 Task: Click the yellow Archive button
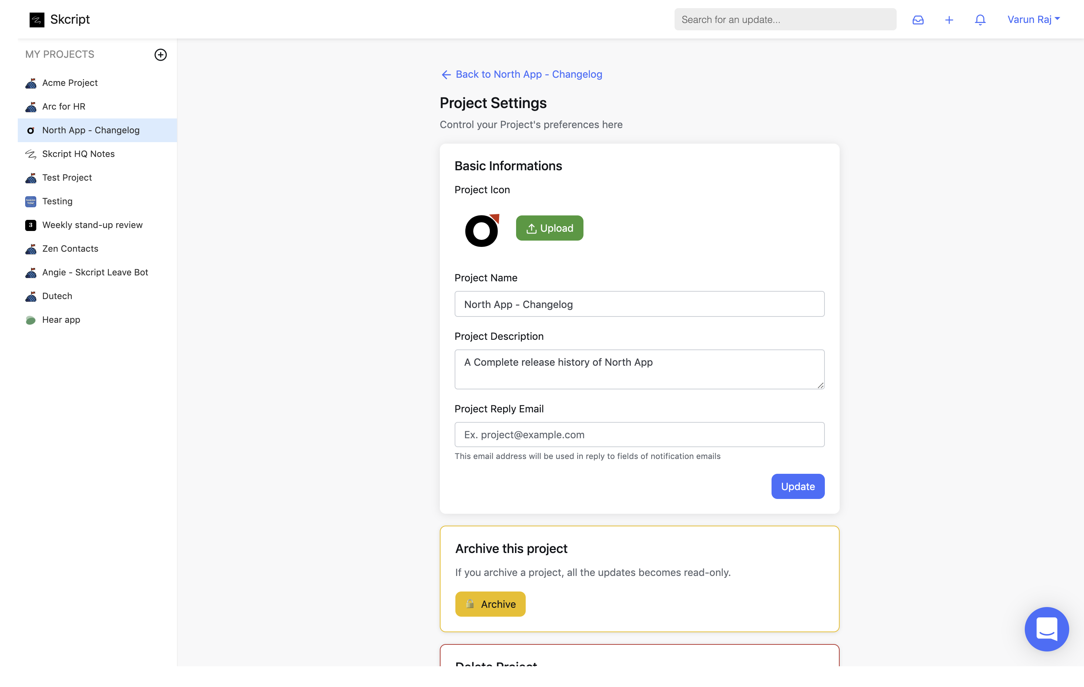click(490, 604)
